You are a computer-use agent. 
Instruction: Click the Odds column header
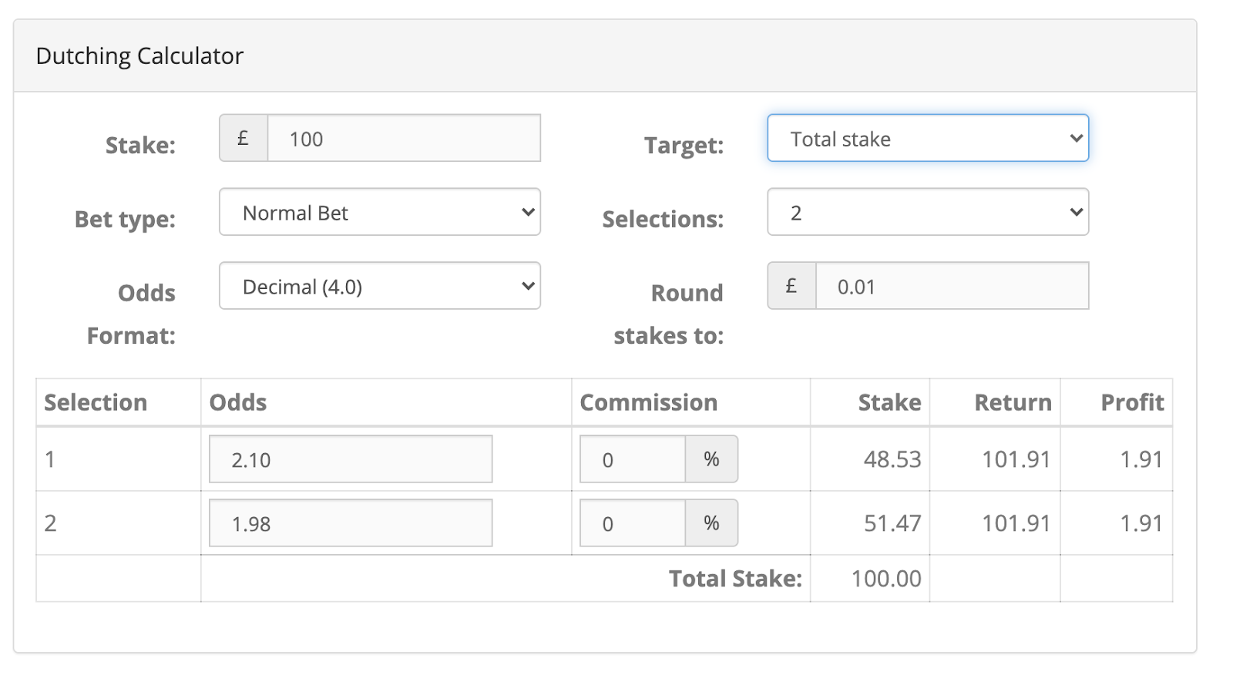click(238, 402)
